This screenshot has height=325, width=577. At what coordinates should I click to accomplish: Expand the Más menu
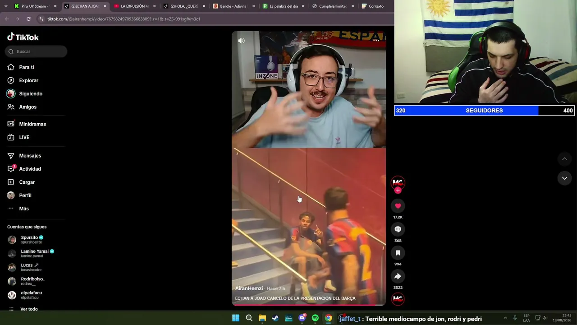18,209
